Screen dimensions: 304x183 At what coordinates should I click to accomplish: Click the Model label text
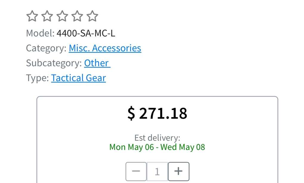pos(40,33)
